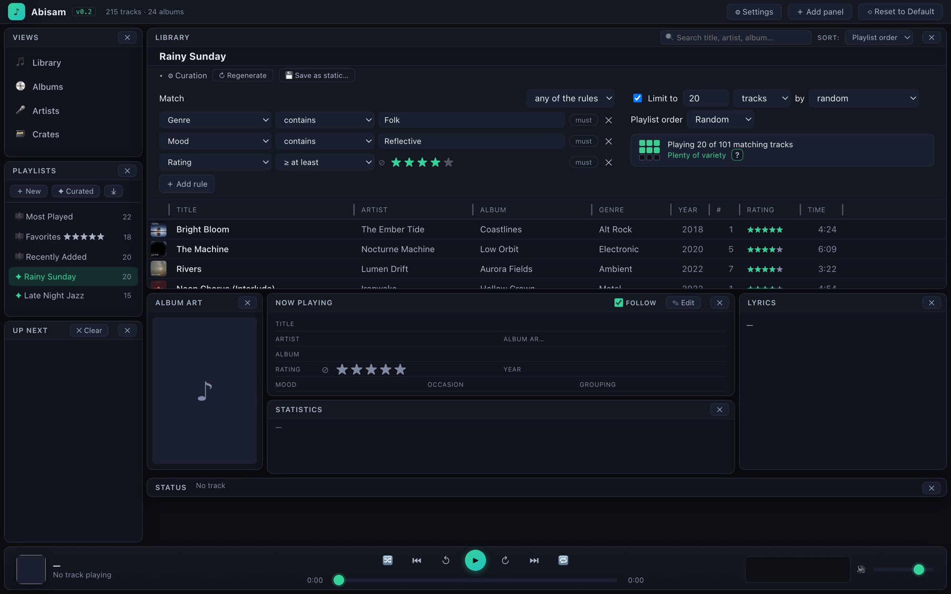Click Add panel

click(820, 12)
